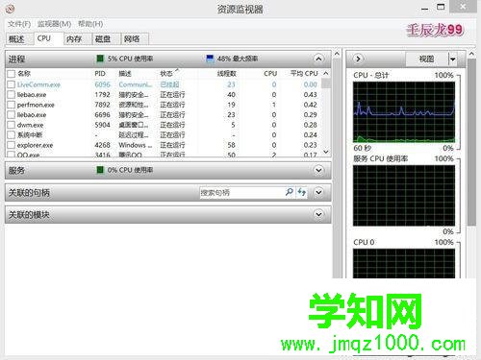481x360 pixels.
Task: Click the PID value 7892
Action: tap(102, 105)
